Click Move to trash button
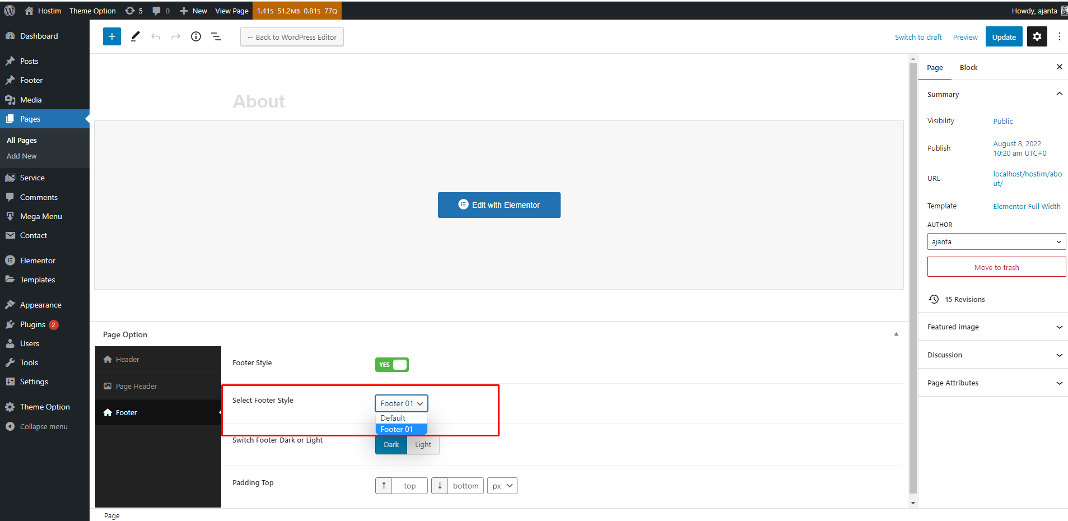Viewport: 1068px width, 521px height. pos(996,267)
